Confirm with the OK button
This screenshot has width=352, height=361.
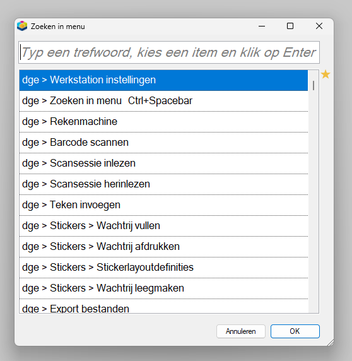click(x=295, y=331)
